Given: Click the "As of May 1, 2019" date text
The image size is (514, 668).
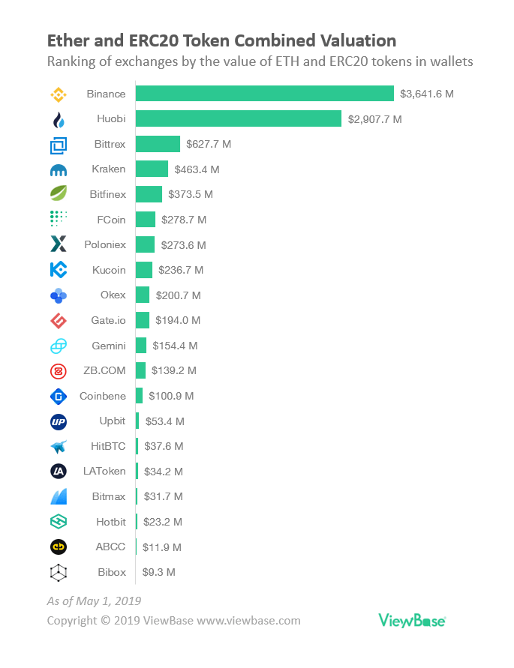Looking at the screenshot, I should [94, 601].
